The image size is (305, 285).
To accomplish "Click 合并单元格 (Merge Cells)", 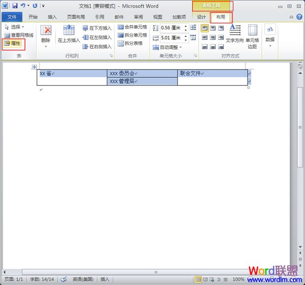I will 132,27.
